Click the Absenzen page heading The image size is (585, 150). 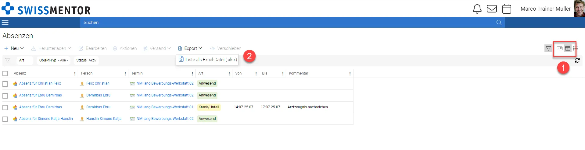pos(18,36)
